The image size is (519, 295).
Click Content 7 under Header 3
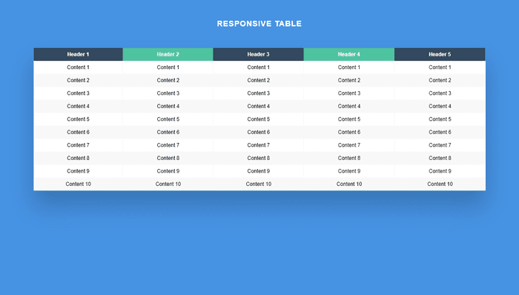point(259,145)
